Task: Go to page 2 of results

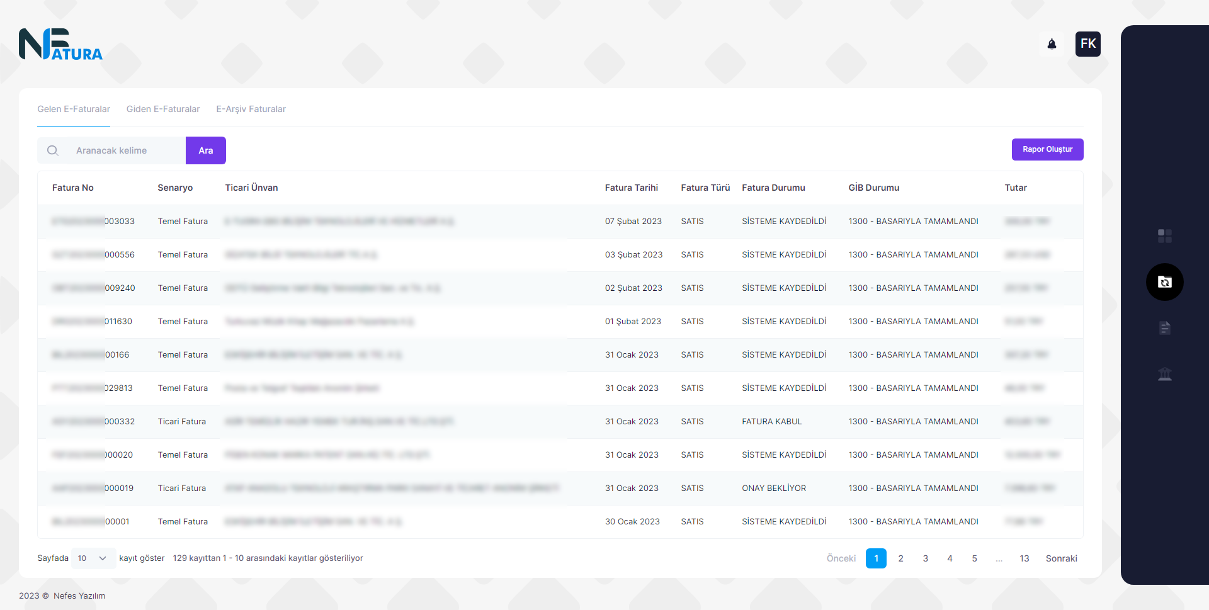Action: pyautogui.click(x=900, y=558)
